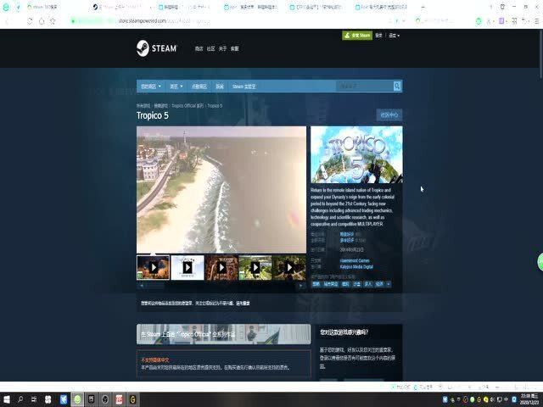Click the red app icon on the taskbar

(x=119, y=399)
